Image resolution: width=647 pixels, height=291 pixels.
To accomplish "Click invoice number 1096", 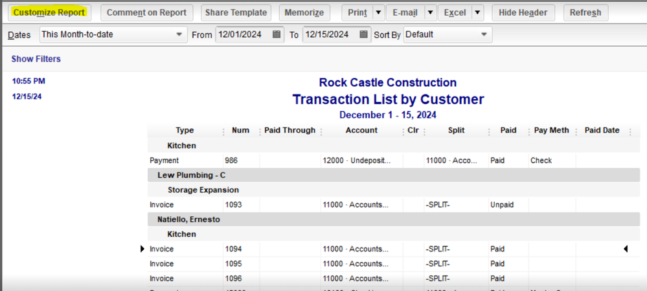I will point(233,279).
